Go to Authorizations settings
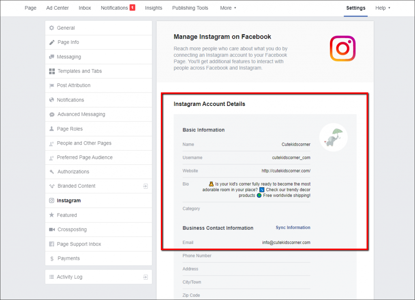 point(98,172)
